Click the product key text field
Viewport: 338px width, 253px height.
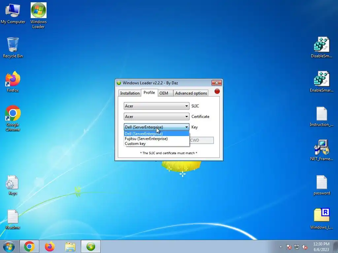coord(202,140)
